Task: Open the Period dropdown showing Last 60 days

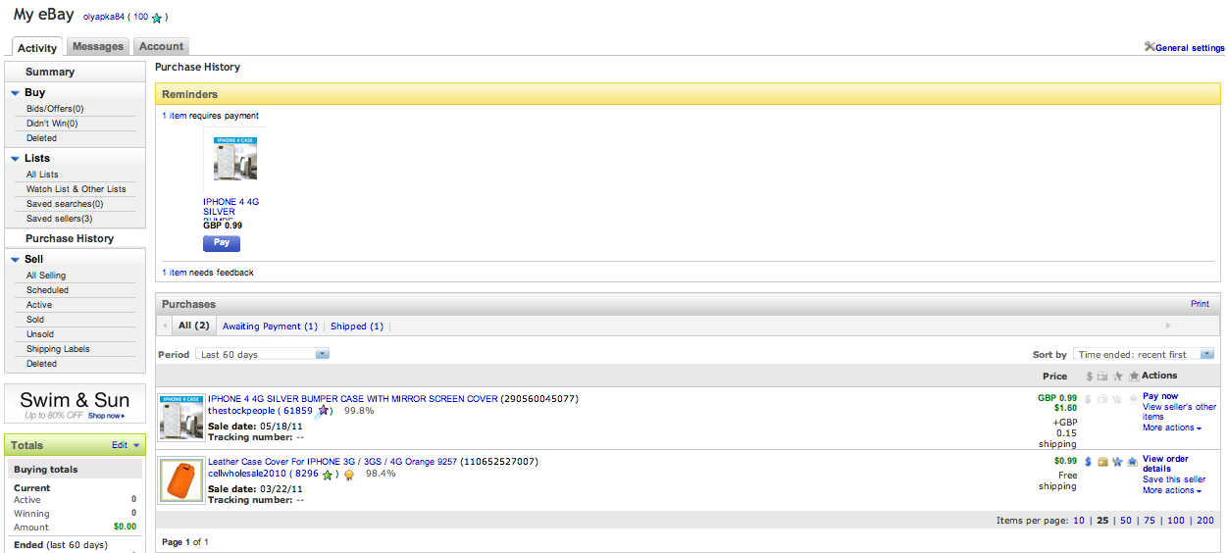Action: pos(263,354)
